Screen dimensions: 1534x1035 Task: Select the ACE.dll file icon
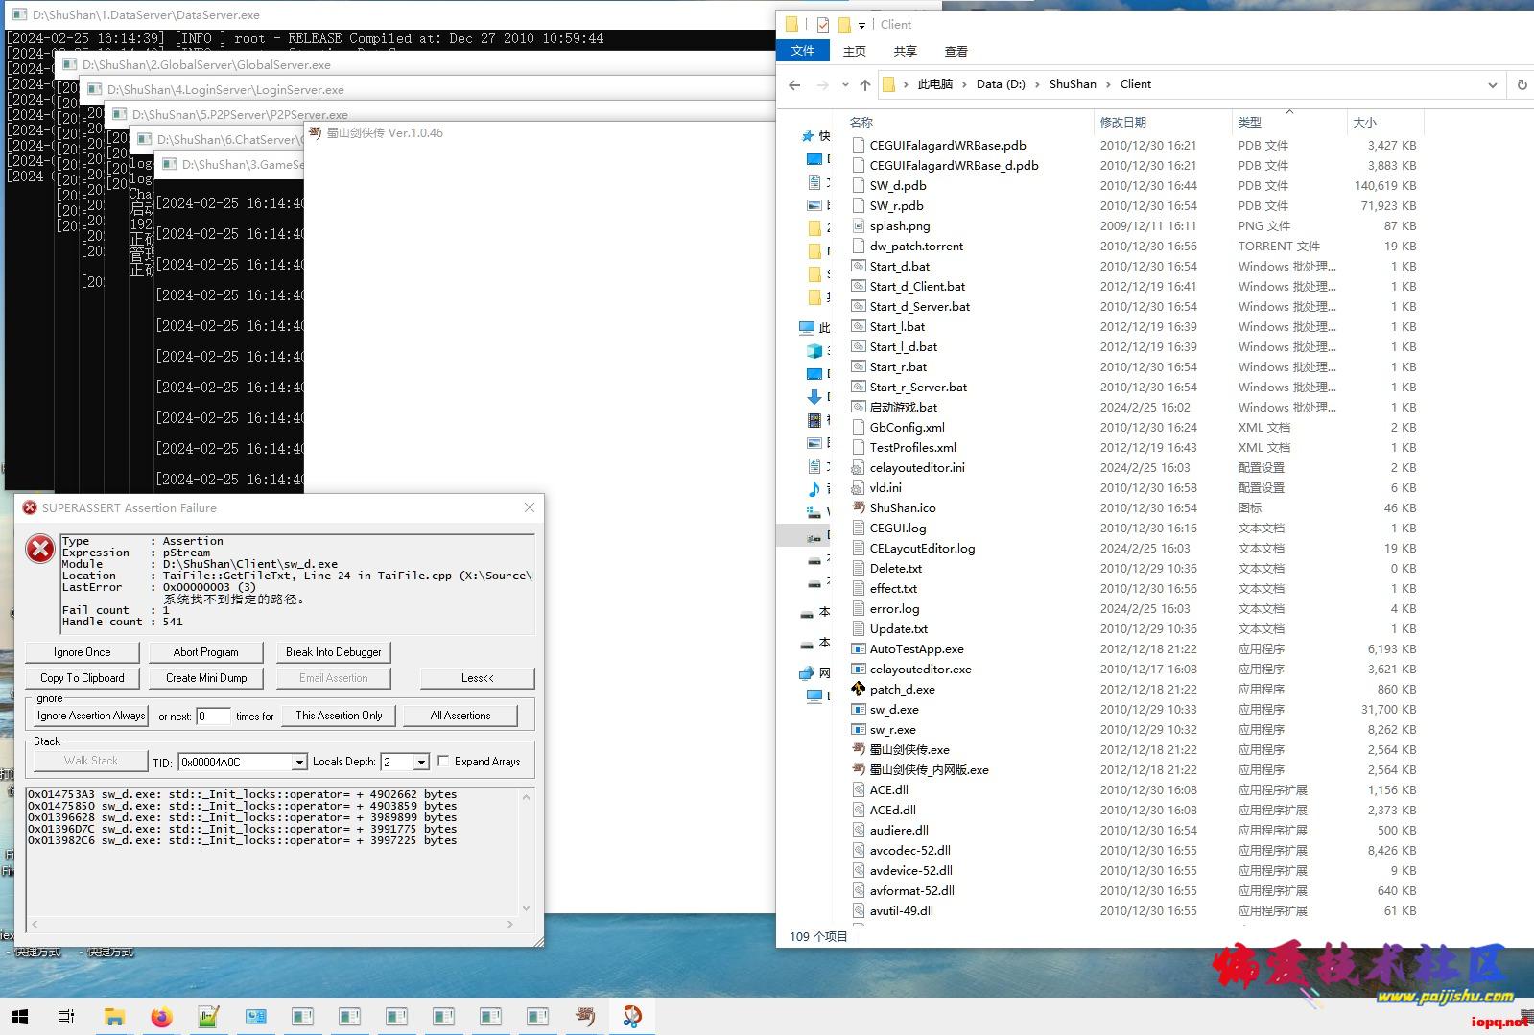(859, 789)
